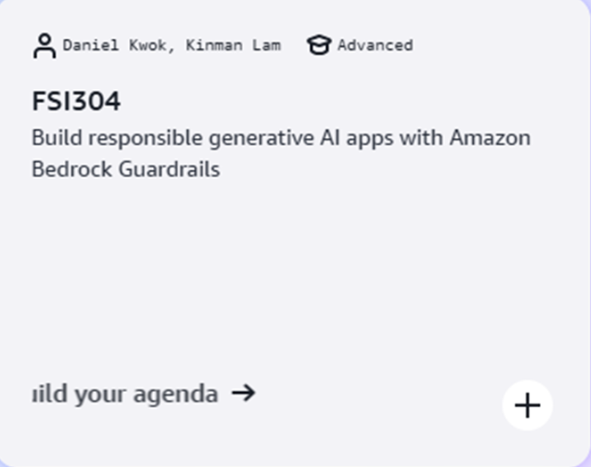
Task: Click the surname Kwok in the speaker line
Action: 149,46
